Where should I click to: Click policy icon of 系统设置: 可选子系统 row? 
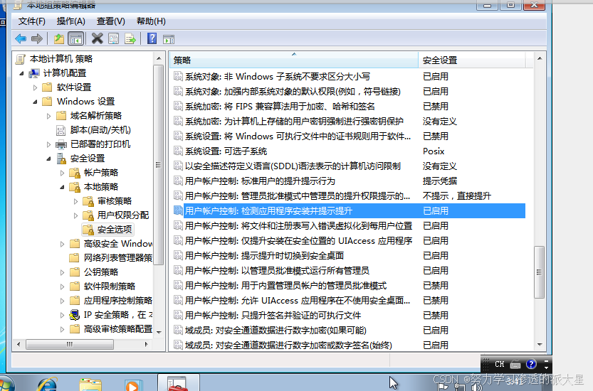coord(178,151)
